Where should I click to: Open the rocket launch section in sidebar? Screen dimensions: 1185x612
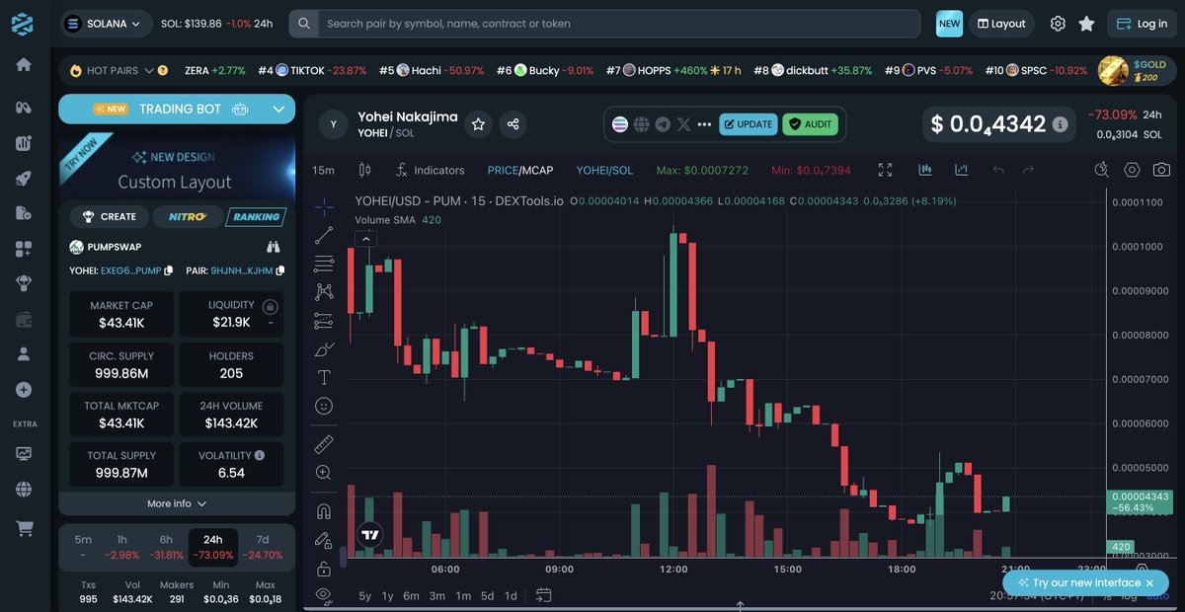24,179
